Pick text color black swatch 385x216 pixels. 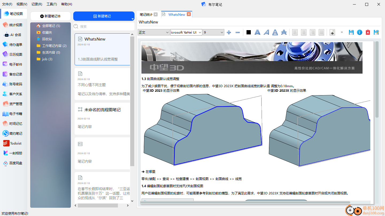pyautogui.click(x=249, y=32)
